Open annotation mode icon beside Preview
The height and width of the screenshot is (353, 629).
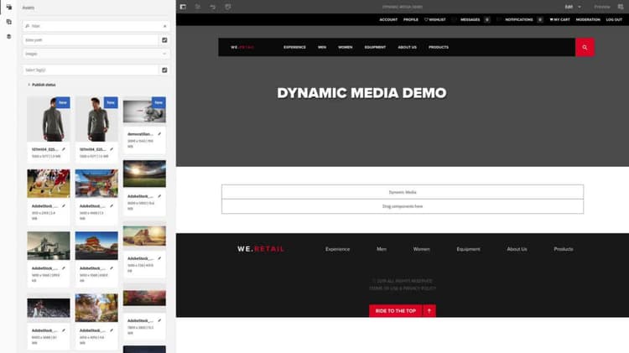coord(621,7)
